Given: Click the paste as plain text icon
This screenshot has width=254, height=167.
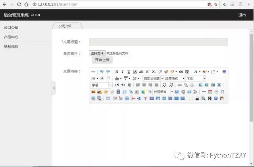Looking at the screenshot, I should point(187,72).
